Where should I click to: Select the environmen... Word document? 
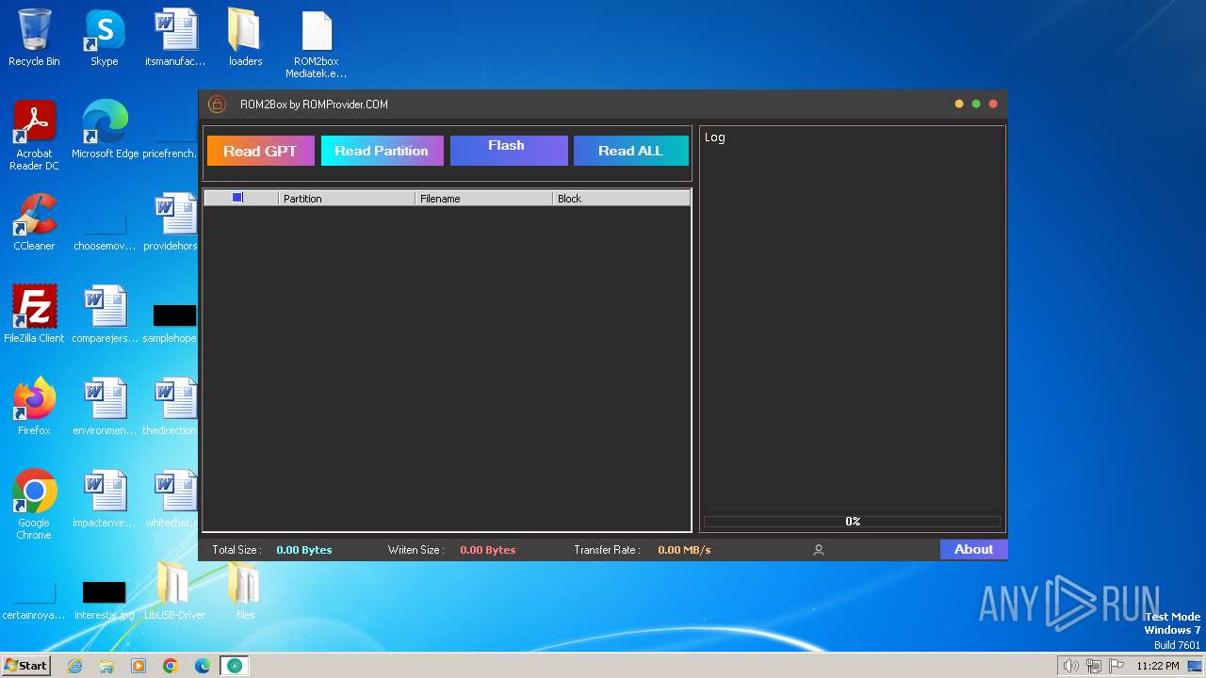tap(105, 407)
